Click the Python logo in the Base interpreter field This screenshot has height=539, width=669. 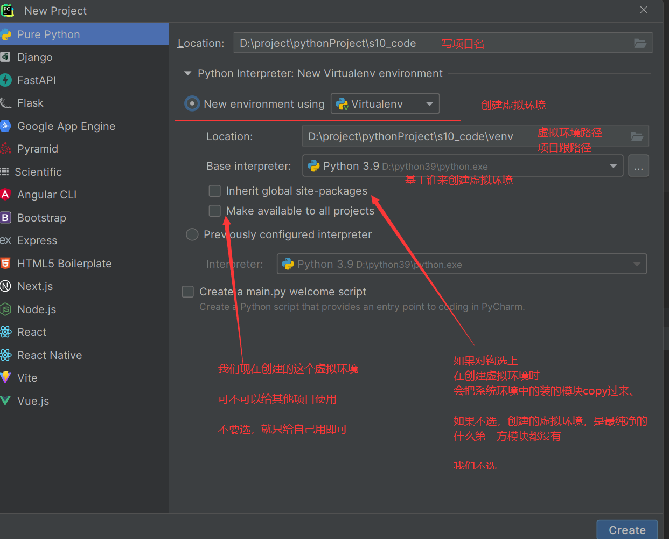[x=314, y=166]
